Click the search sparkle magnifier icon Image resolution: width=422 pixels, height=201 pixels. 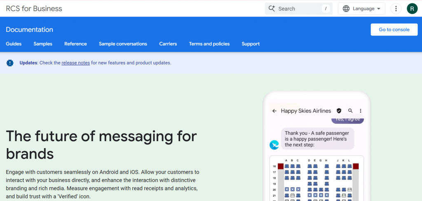tap(272, 9)
